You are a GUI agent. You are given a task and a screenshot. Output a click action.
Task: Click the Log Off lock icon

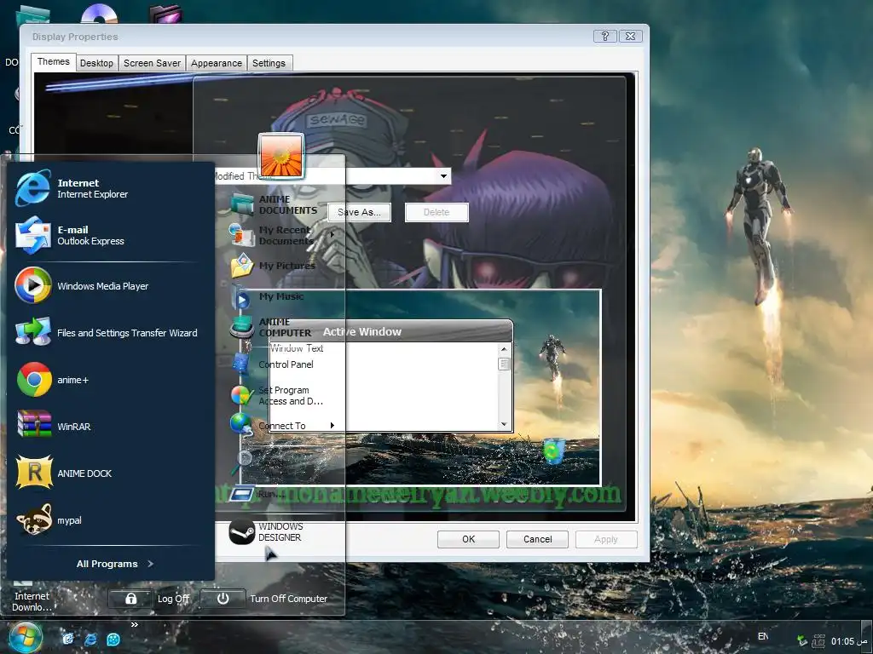pyautogui.click(x=130, y=599)
